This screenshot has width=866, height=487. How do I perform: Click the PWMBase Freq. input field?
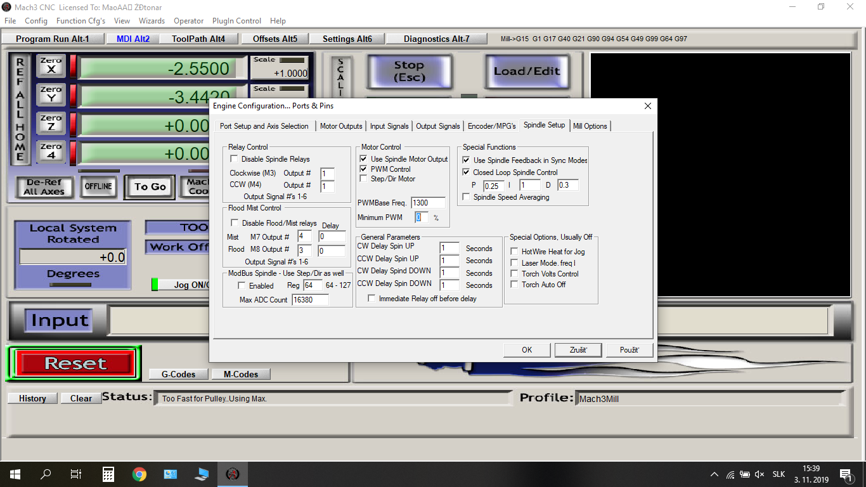[428, 203]
